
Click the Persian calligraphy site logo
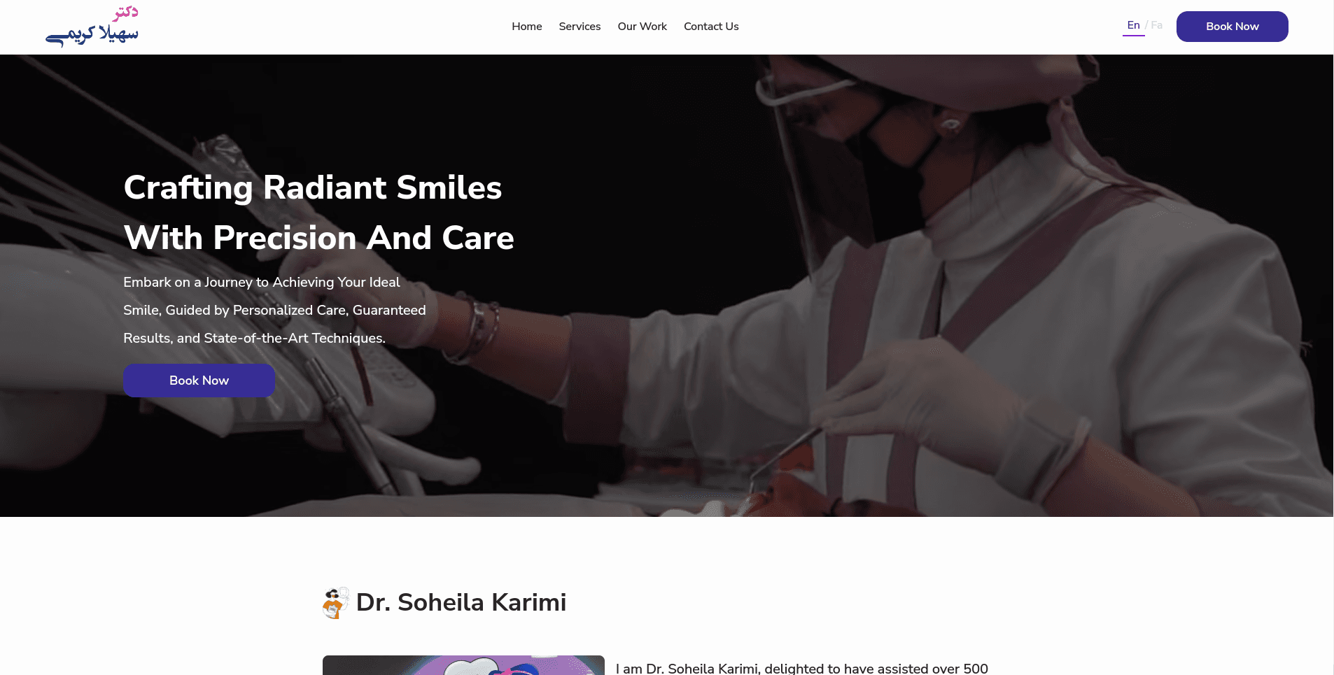[x=92, y=26]
